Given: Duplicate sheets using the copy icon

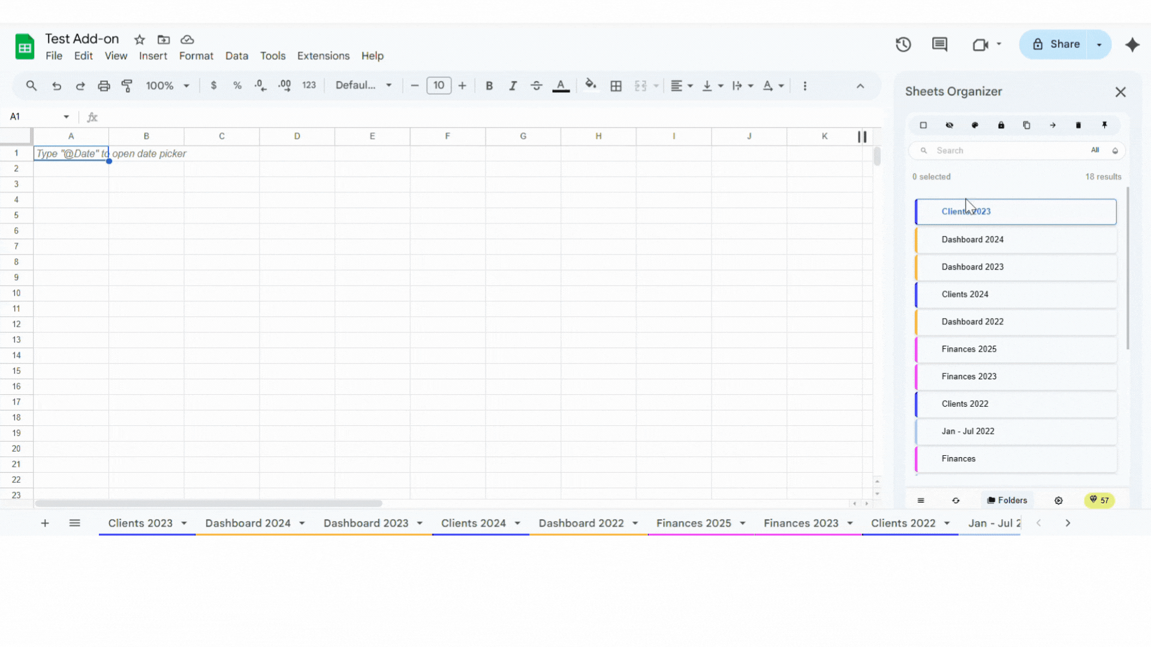Looking at the screenshot, I should click(x=1027, y=125).
